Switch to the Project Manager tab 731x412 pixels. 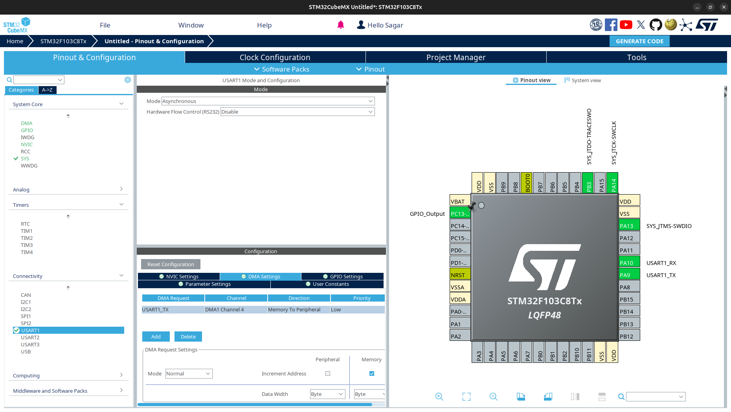coord(456,57)
